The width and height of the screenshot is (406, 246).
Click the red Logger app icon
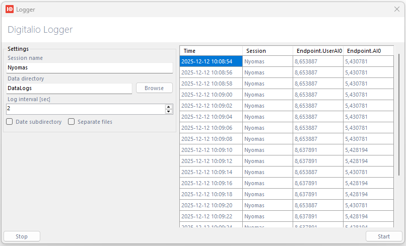tap(10, 10)
